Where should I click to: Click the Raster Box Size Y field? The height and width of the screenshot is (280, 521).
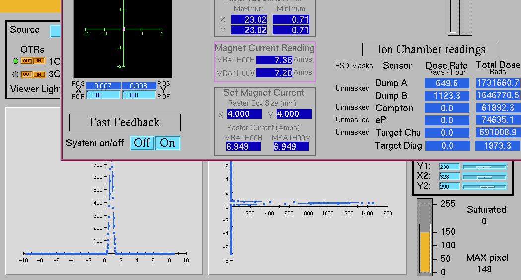pos(294,114)
